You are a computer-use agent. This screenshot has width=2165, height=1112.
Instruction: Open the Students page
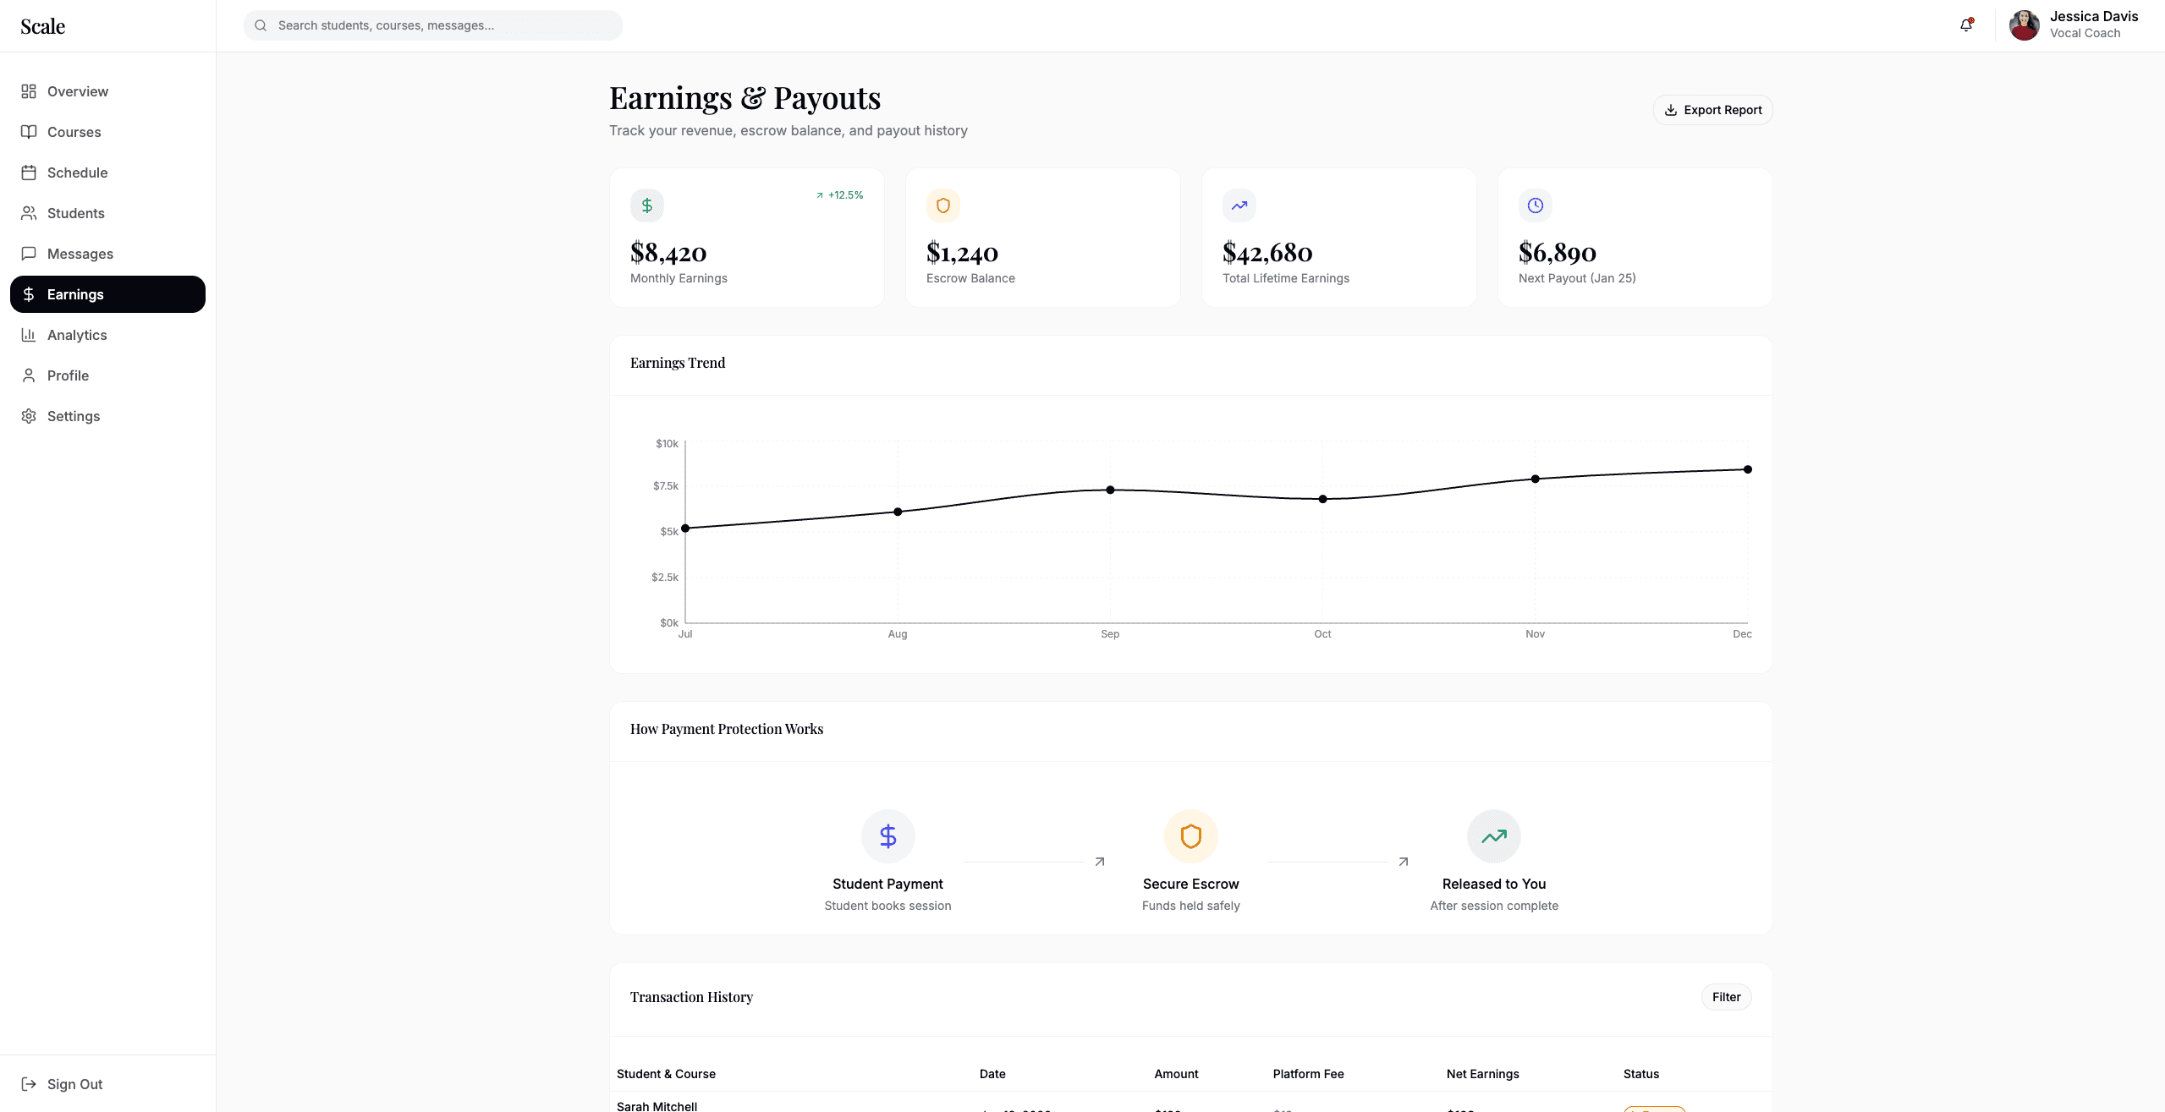75,213
